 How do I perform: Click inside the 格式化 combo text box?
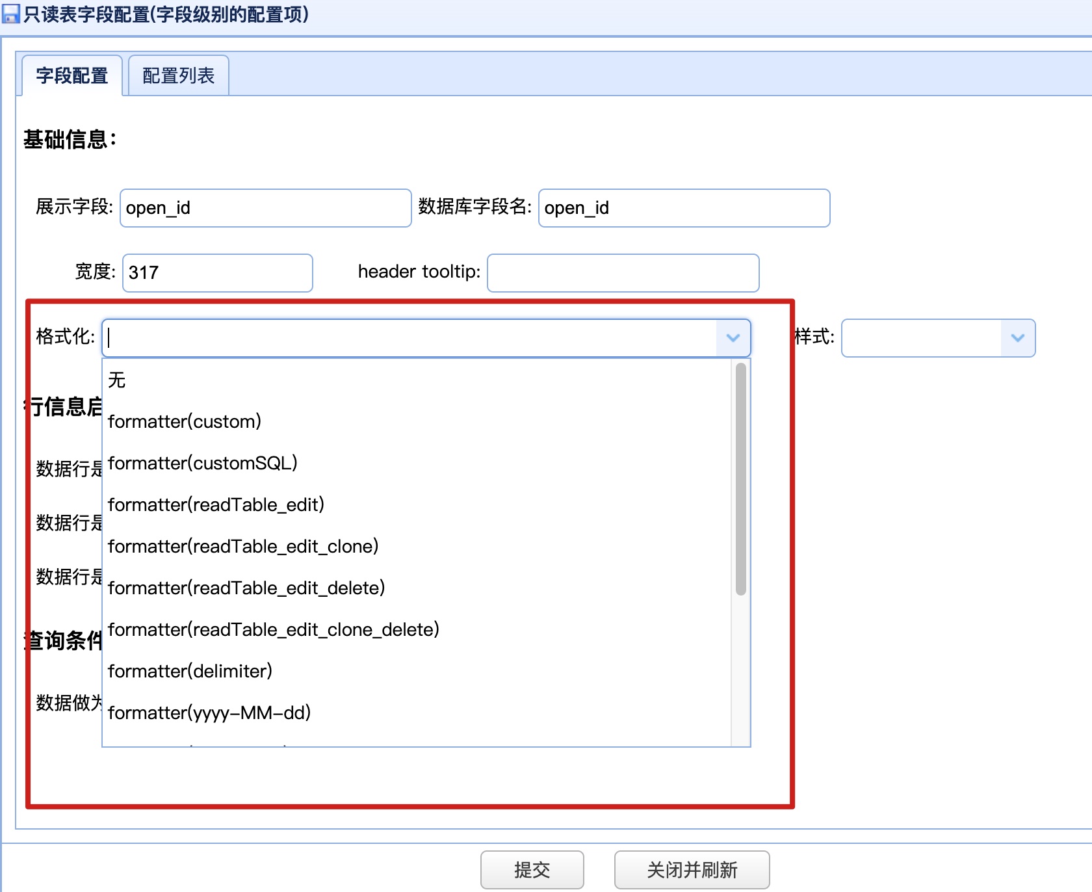(x=409, y=338)
